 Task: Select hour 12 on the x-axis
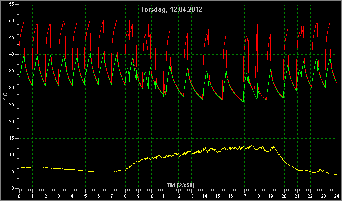(178, 196)
